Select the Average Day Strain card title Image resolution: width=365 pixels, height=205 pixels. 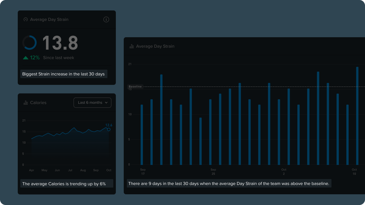click(50, 19)
